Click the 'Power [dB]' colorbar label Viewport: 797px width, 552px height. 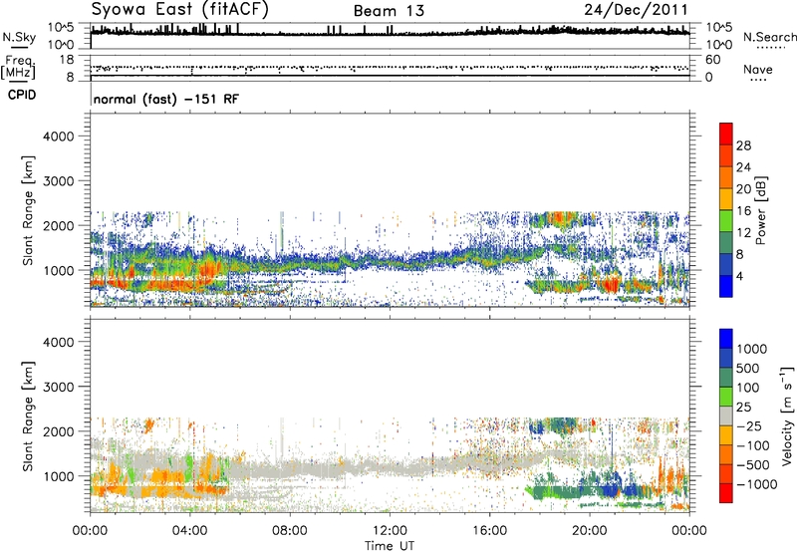(761, 210)
